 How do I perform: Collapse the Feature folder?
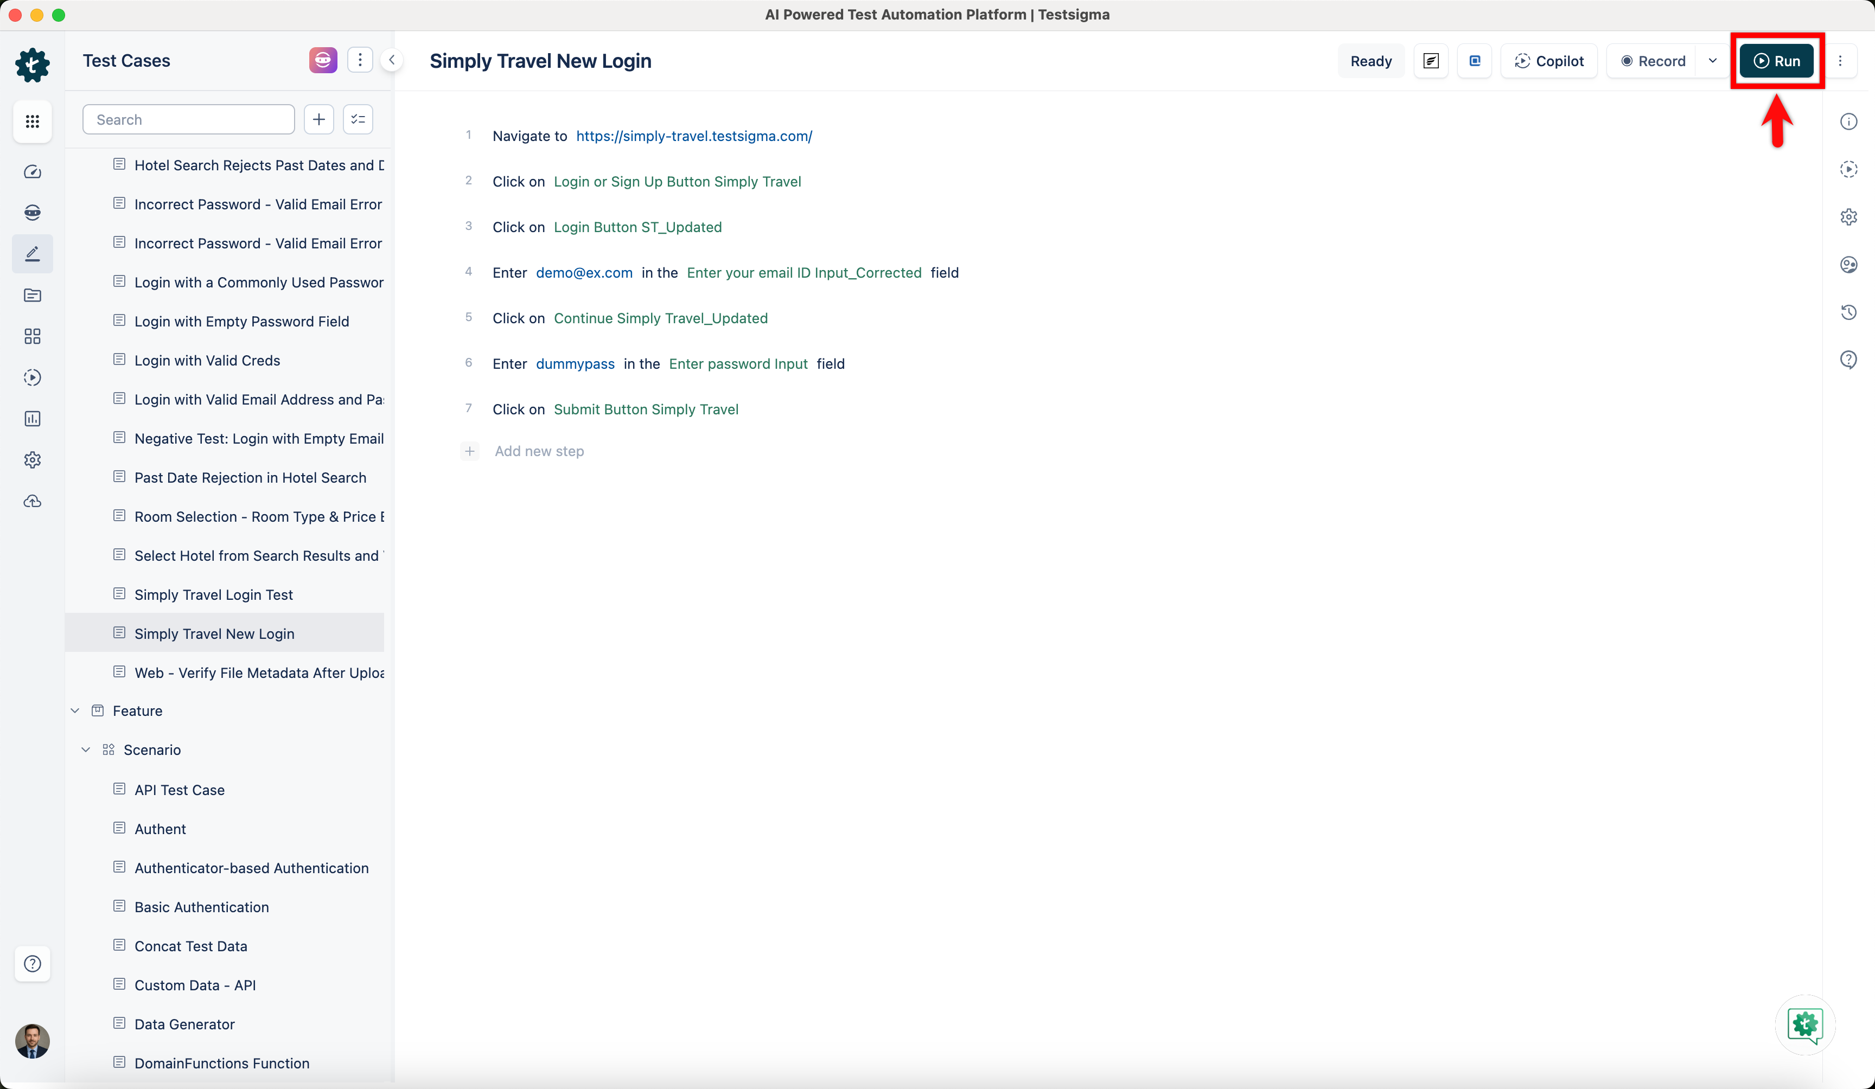pos(75,710)
